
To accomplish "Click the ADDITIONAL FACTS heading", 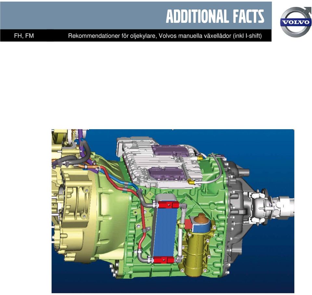I will tap(215, 16).
